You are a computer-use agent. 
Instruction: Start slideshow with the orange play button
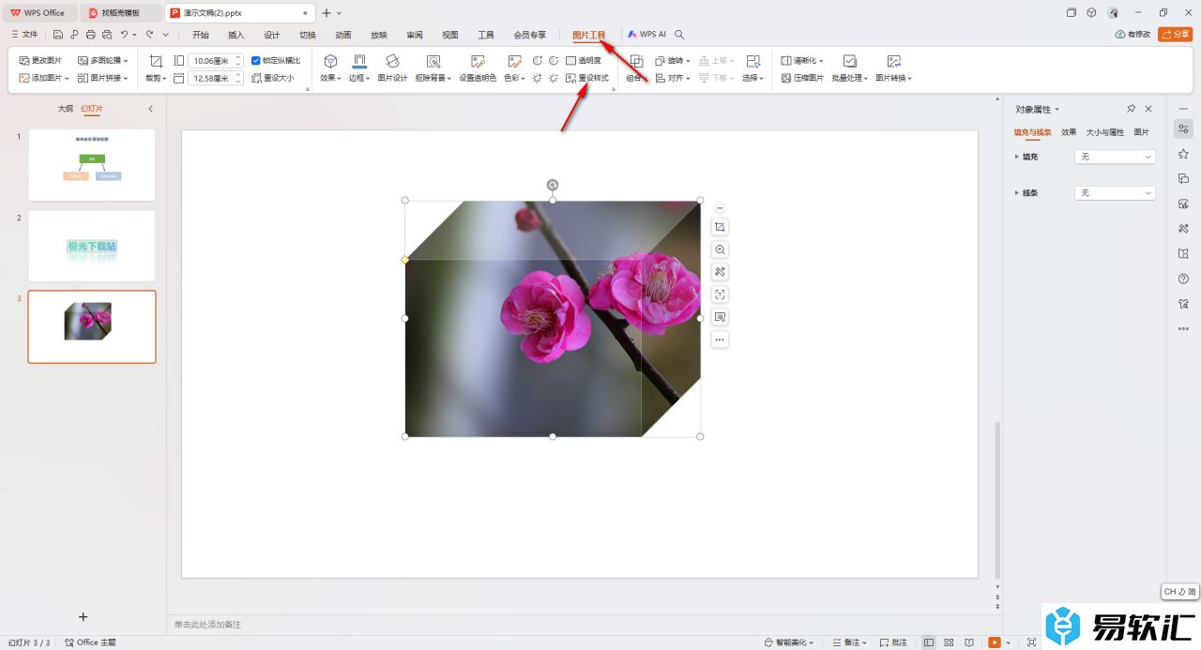995,642
